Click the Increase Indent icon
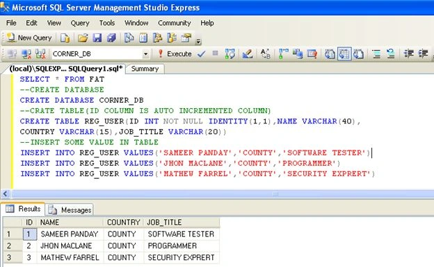434x267 pixels. pos(423,54)
